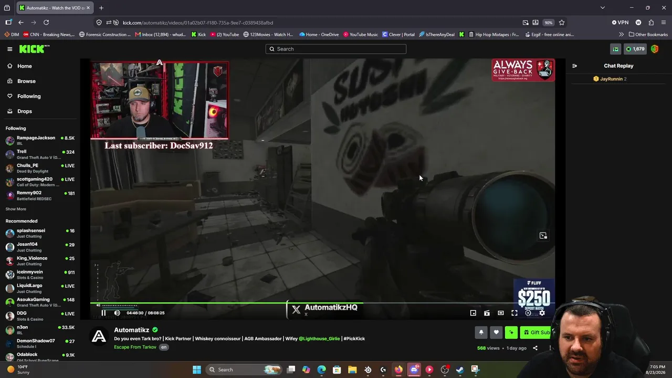Open the CNN Breaking News bookmark
This screenshot has width=672, height=378.
(x=49, y=35)
